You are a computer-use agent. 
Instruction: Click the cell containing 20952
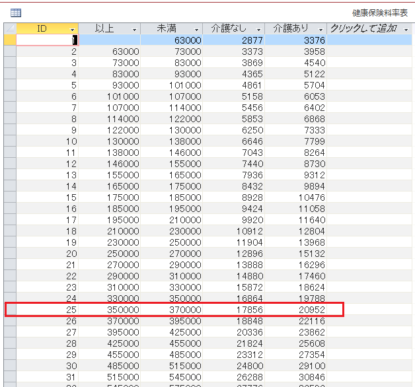coord(296,309)
